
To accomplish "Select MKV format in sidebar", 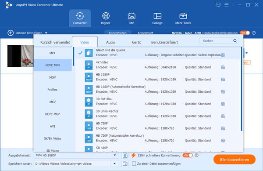I will coord(53,102).
